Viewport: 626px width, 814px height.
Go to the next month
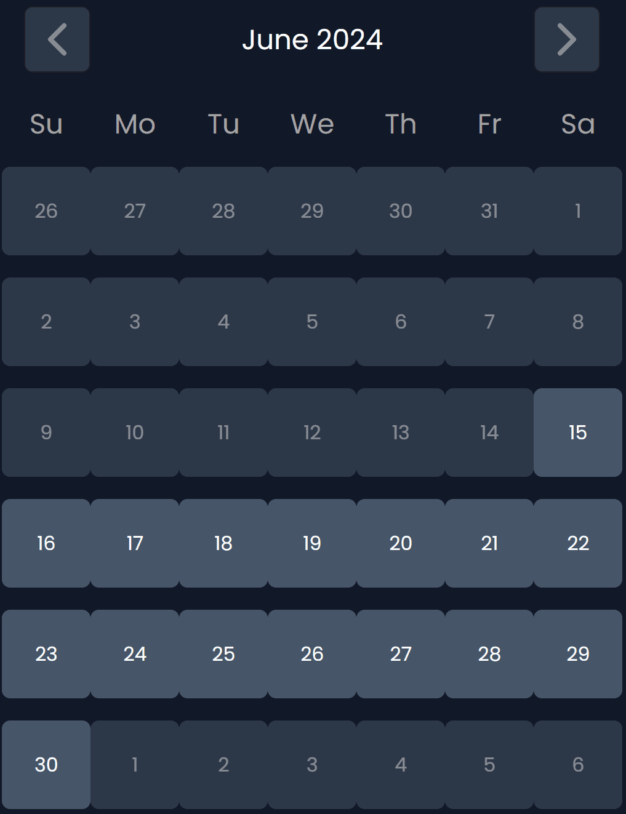(x=566, y=40)
